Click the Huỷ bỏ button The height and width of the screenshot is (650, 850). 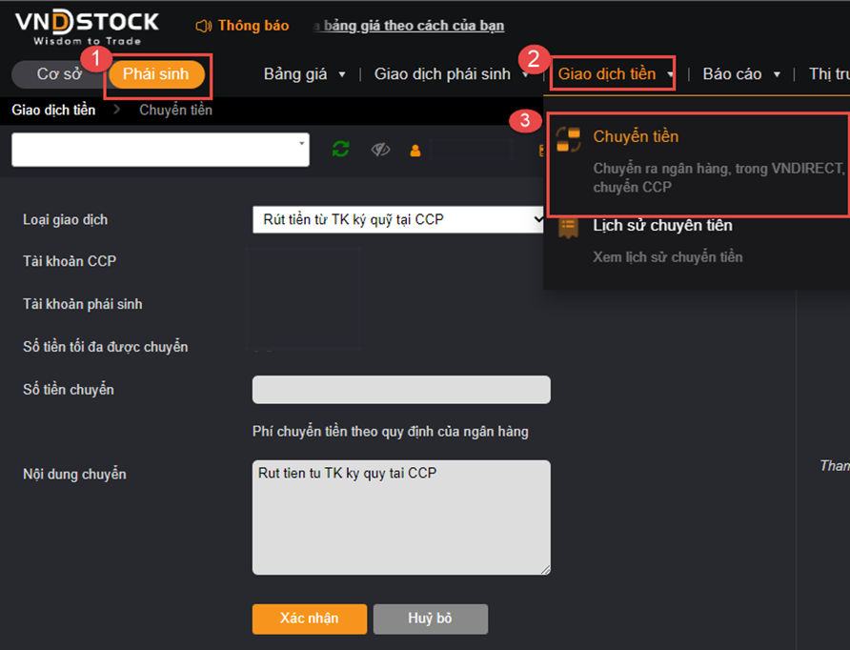pos(431,619)
